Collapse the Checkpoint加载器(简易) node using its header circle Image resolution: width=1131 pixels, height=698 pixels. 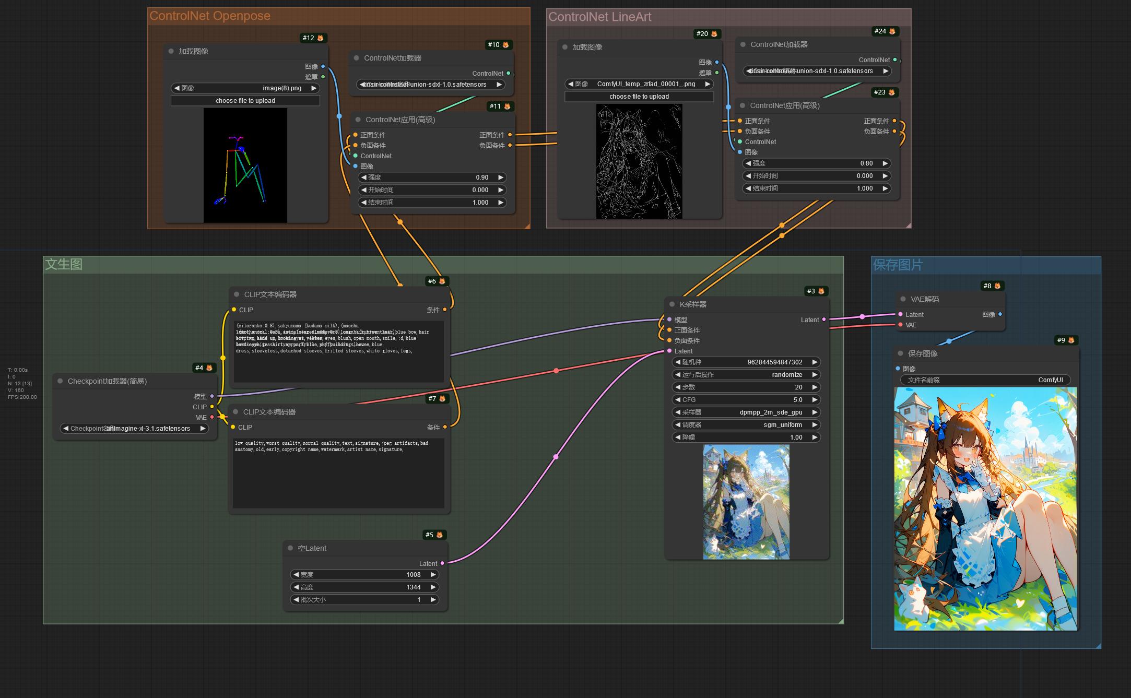pyautogui.click(x=60, y=381)
